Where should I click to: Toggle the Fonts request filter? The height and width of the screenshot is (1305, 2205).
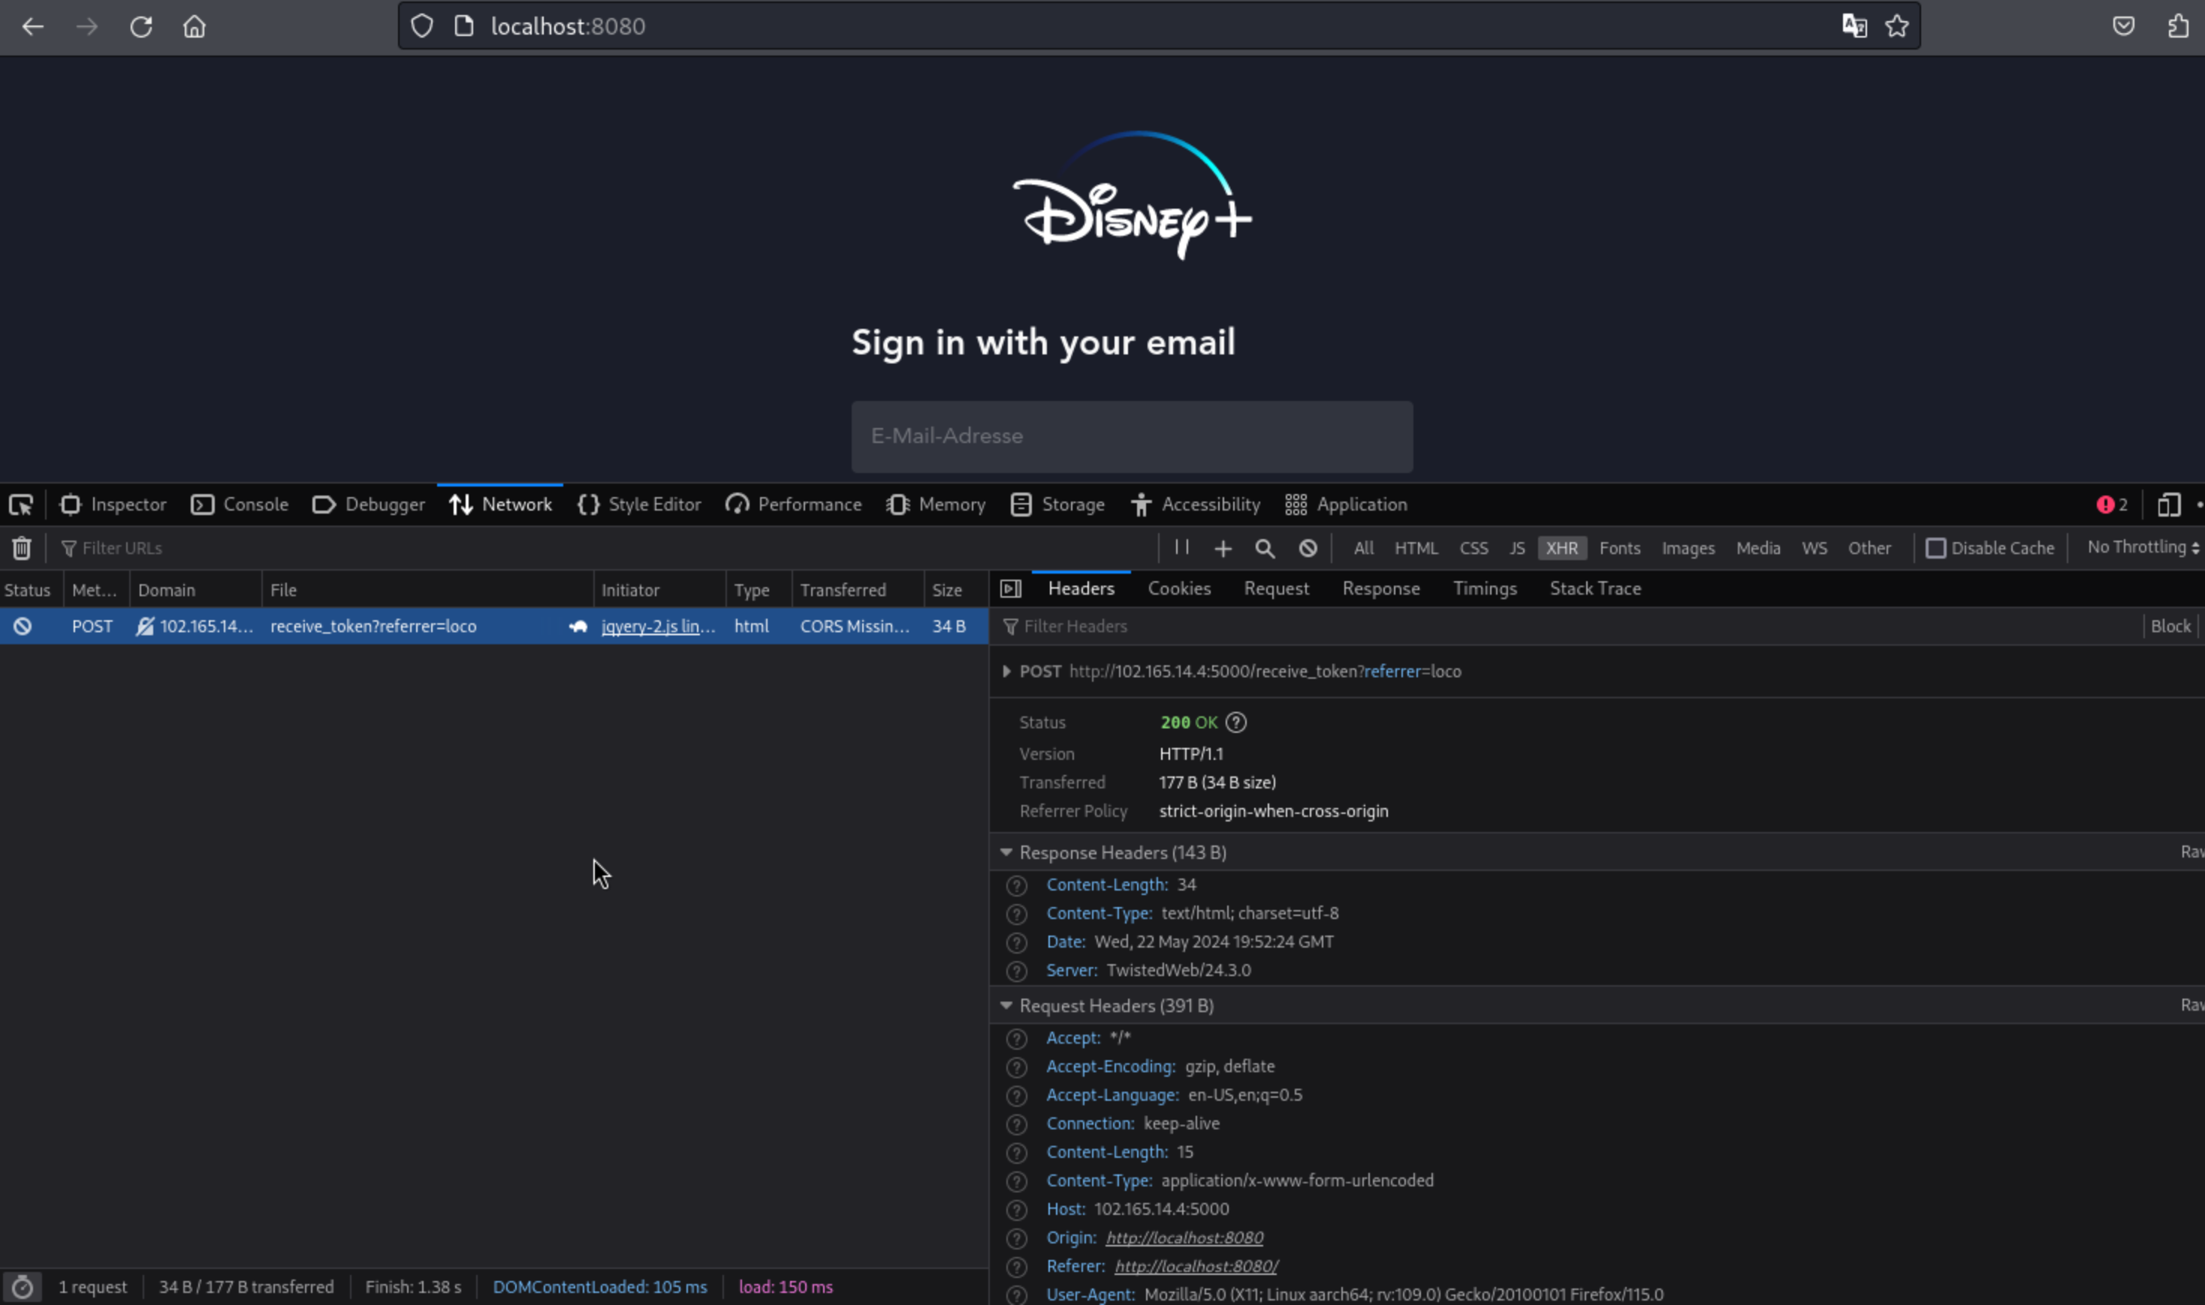tap(1619, 549)
